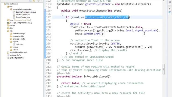Click line number 211 in the gutter
This screenshot has width=172, height=97.
pyautogui.click(x=48, y=63)
